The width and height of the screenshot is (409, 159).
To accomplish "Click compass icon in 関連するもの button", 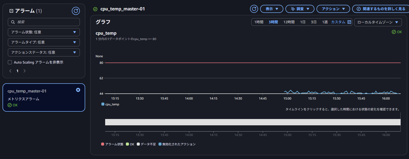I will pyautogui.click(x=359, y=9).
